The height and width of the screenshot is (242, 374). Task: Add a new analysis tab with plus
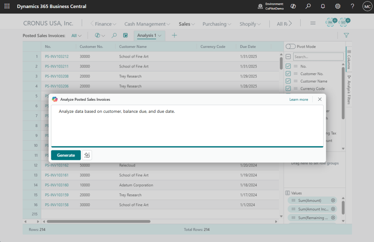174,35
